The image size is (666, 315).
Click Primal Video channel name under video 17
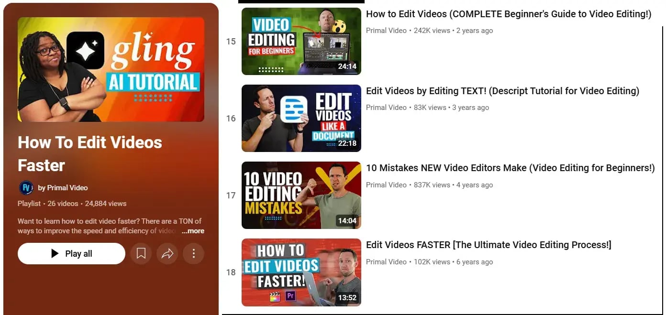(386, 185)
